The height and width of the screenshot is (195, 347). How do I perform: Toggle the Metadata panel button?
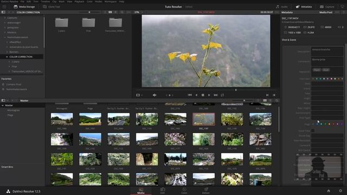pyautogui.click(x=304, y=6)
